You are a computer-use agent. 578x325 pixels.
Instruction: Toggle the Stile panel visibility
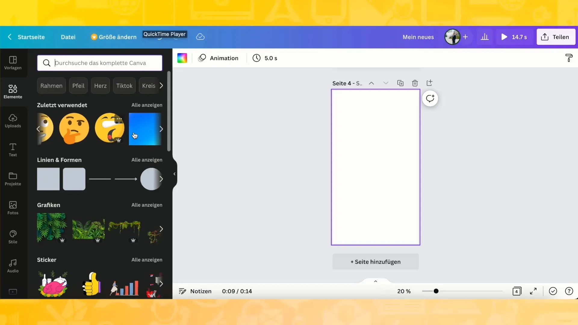point(13,237)
